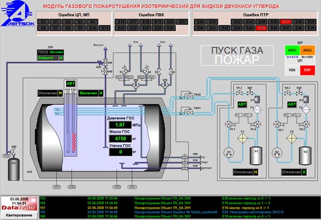This screenshot has height=220, width=321.
Task: Click the ПУСК ГАЗА ПОЖАР banner
Action: click(x=237, y=55)
